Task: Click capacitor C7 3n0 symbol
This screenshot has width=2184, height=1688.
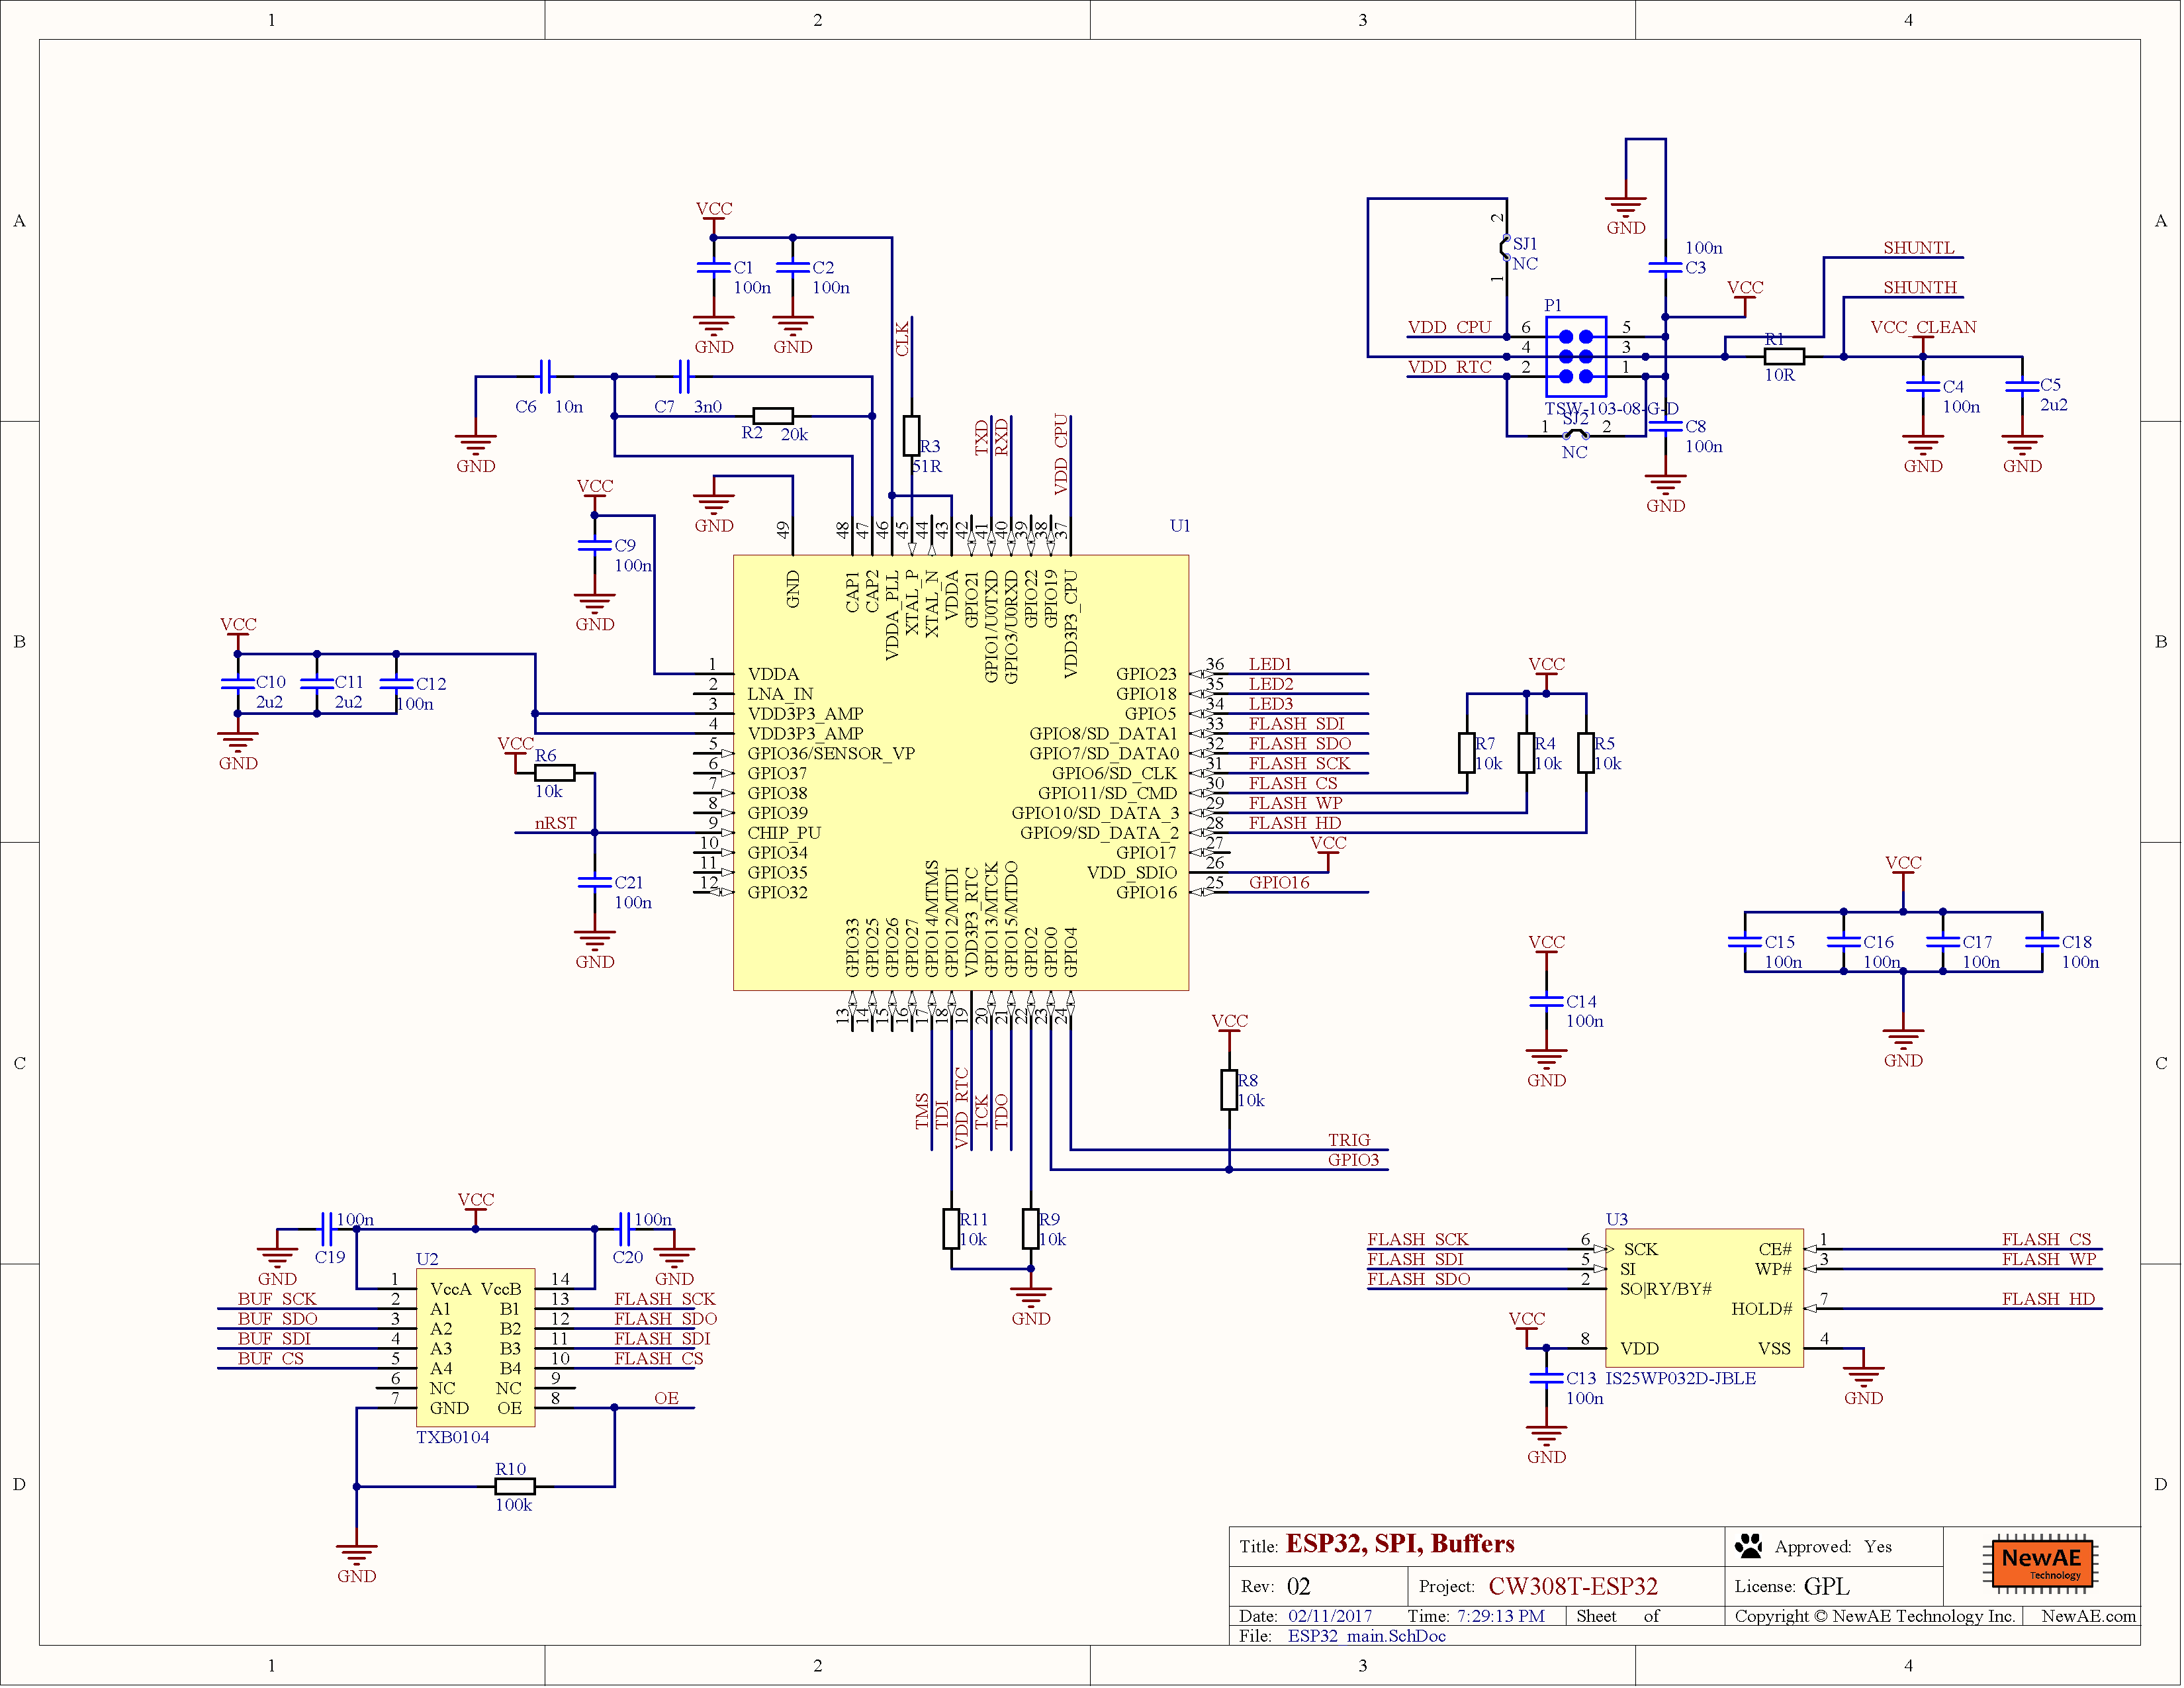Action: 684,377
